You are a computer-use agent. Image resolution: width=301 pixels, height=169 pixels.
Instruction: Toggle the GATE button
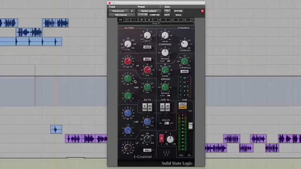click(184, 71)
